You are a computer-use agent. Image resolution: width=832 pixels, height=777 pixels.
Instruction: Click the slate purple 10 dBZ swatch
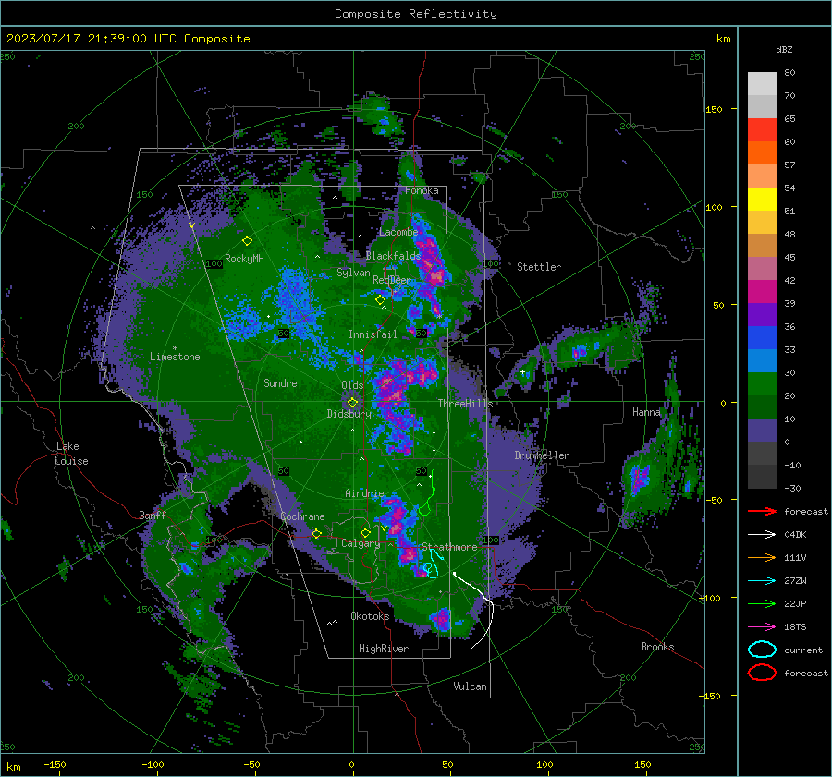pos(762,431)
